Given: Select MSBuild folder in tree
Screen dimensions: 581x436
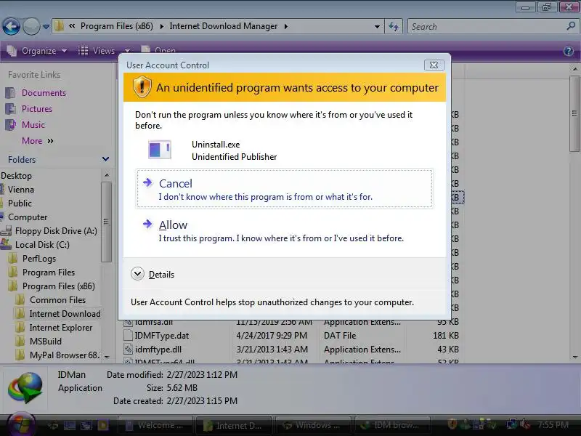Looking at the screenshot, I should (46, 342).
